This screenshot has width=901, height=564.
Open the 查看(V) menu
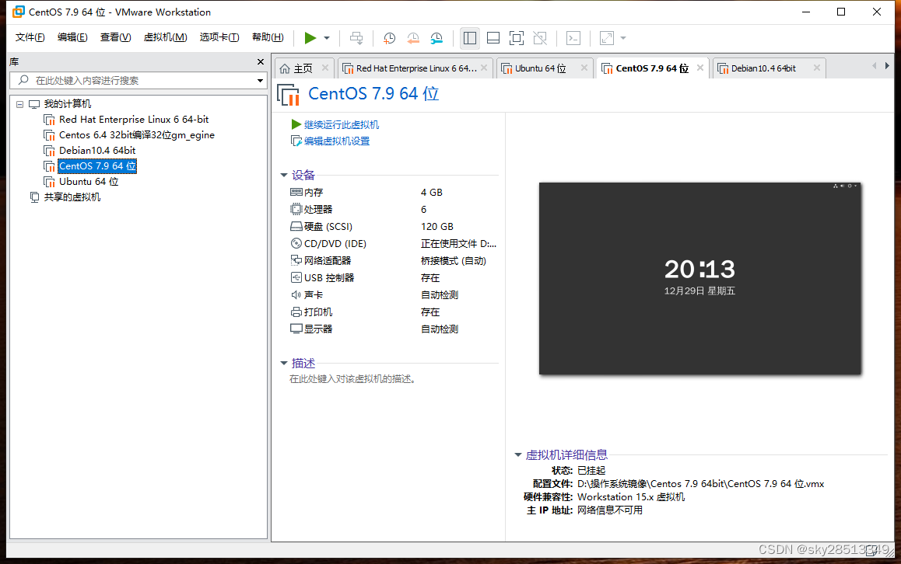115,37
